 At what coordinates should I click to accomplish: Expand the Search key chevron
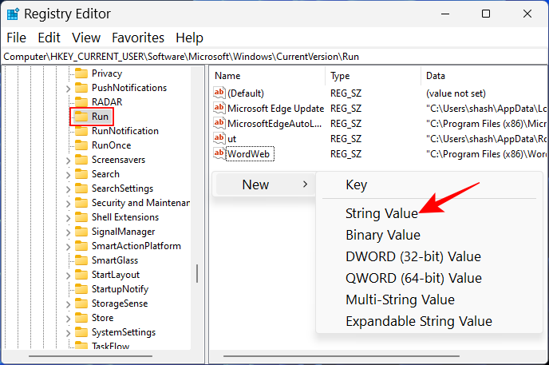pyautogui.click(x=68, y=174)
